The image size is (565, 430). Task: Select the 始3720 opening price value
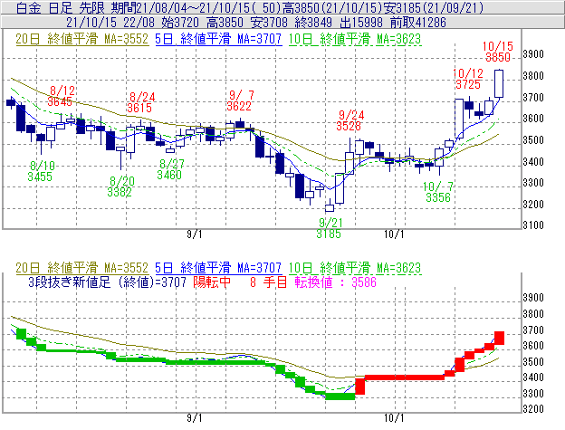point(180,23)
